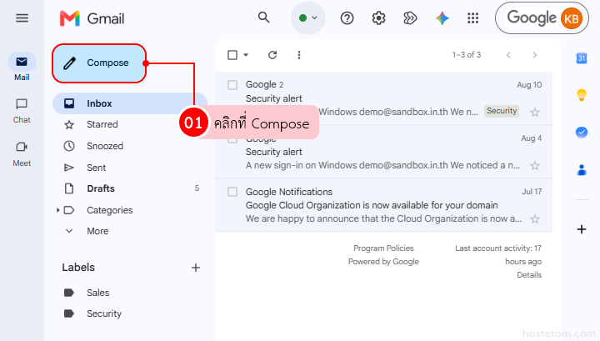Go to the newer page arrow
This screenshot has height=341, width=600.
coord(508,55)
